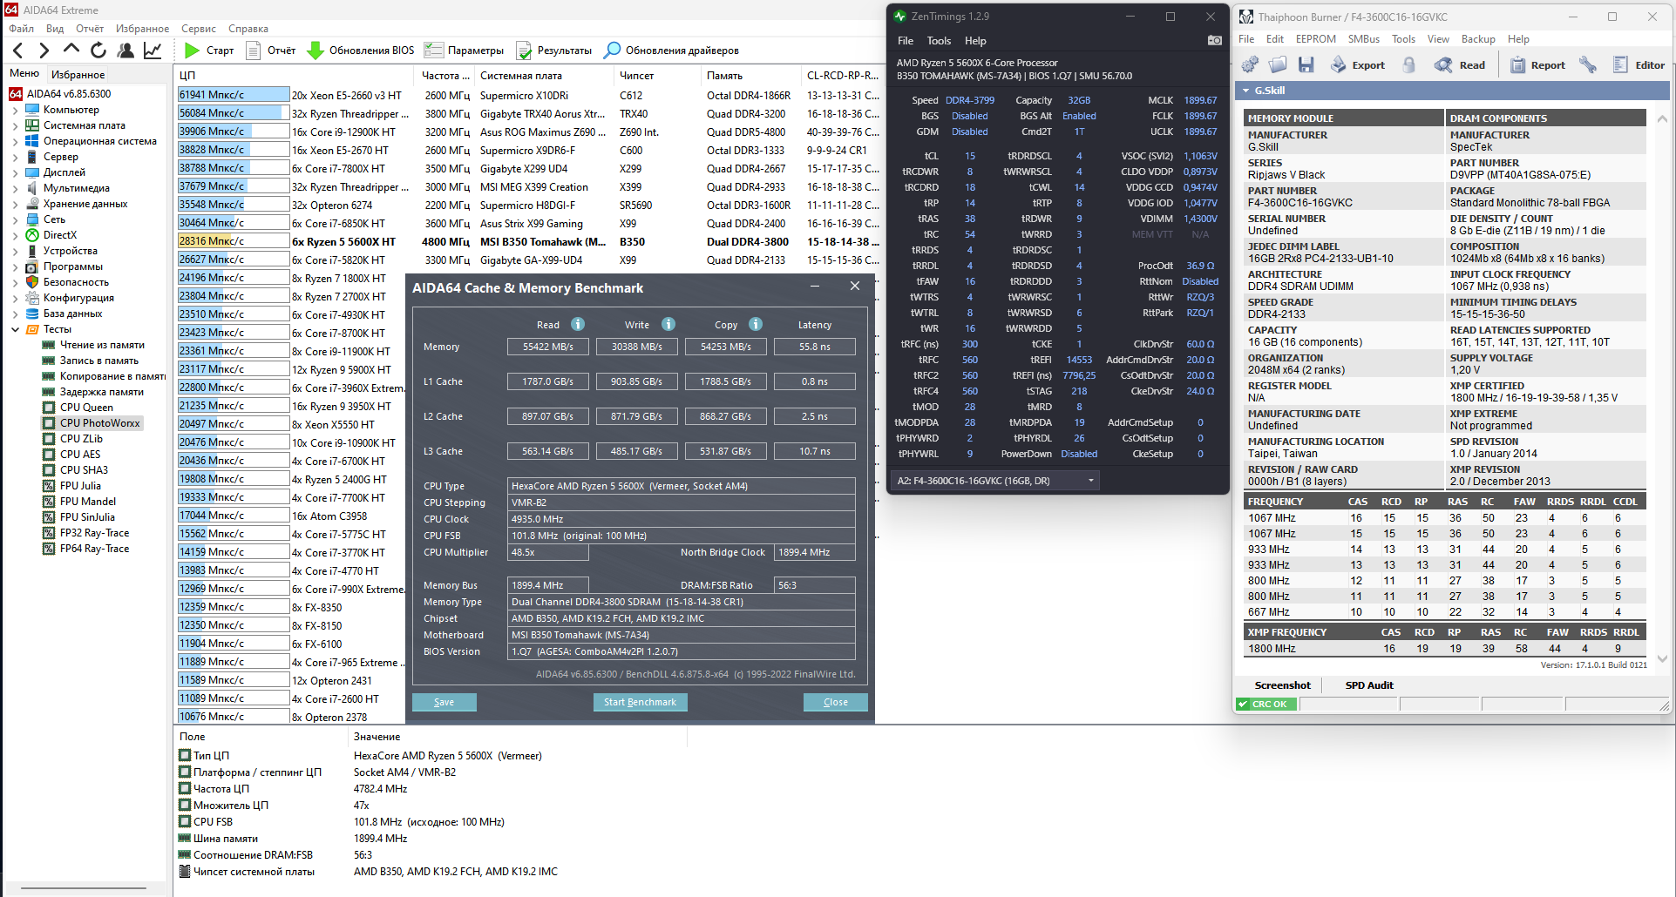The height and width of the screenshot is (897, 1676).
Task: Click Обновления драйверов in the toolbar
Action: coord(672,51)
